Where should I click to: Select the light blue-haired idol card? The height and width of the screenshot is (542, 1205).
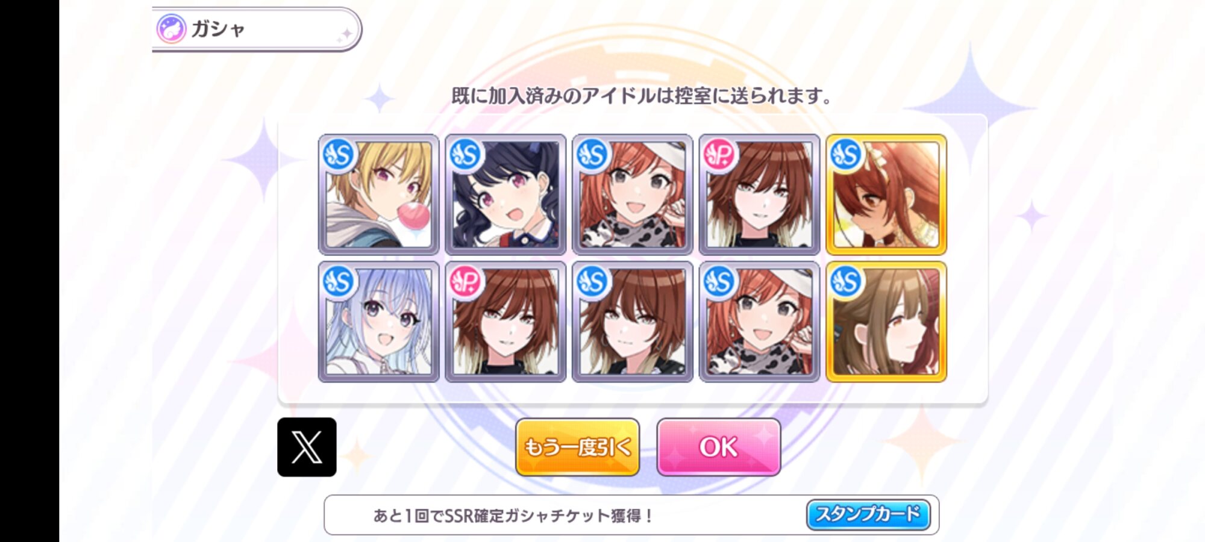(x=378, y=322)
